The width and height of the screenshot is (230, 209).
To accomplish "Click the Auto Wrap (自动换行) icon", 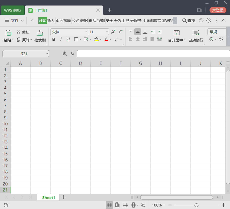I will 196,33.
